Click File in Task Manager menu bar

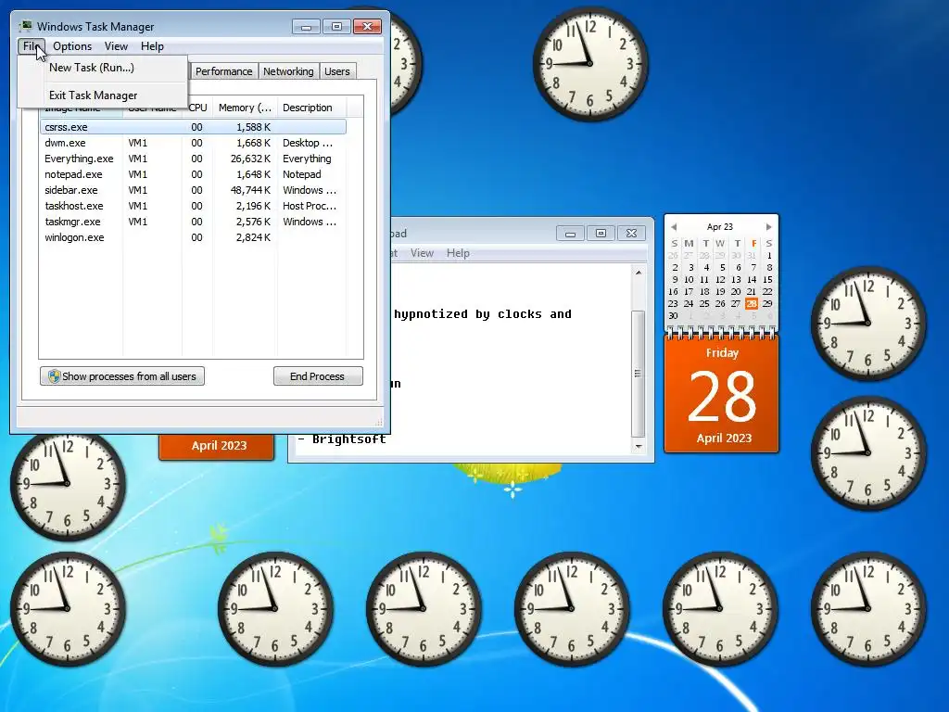[31, 46]
